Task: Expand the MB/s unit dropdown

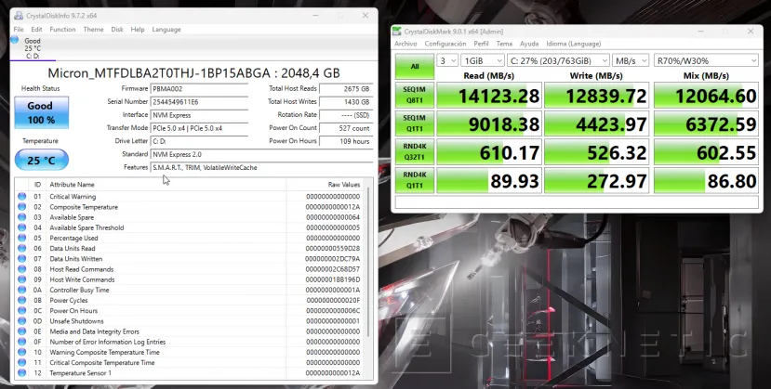Action: coord(631,61)
